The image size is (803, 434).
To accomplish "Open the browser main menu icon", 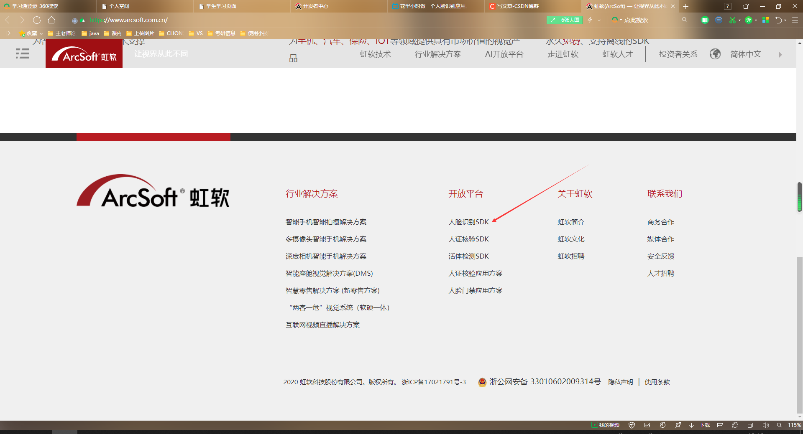I will point(795,20).
